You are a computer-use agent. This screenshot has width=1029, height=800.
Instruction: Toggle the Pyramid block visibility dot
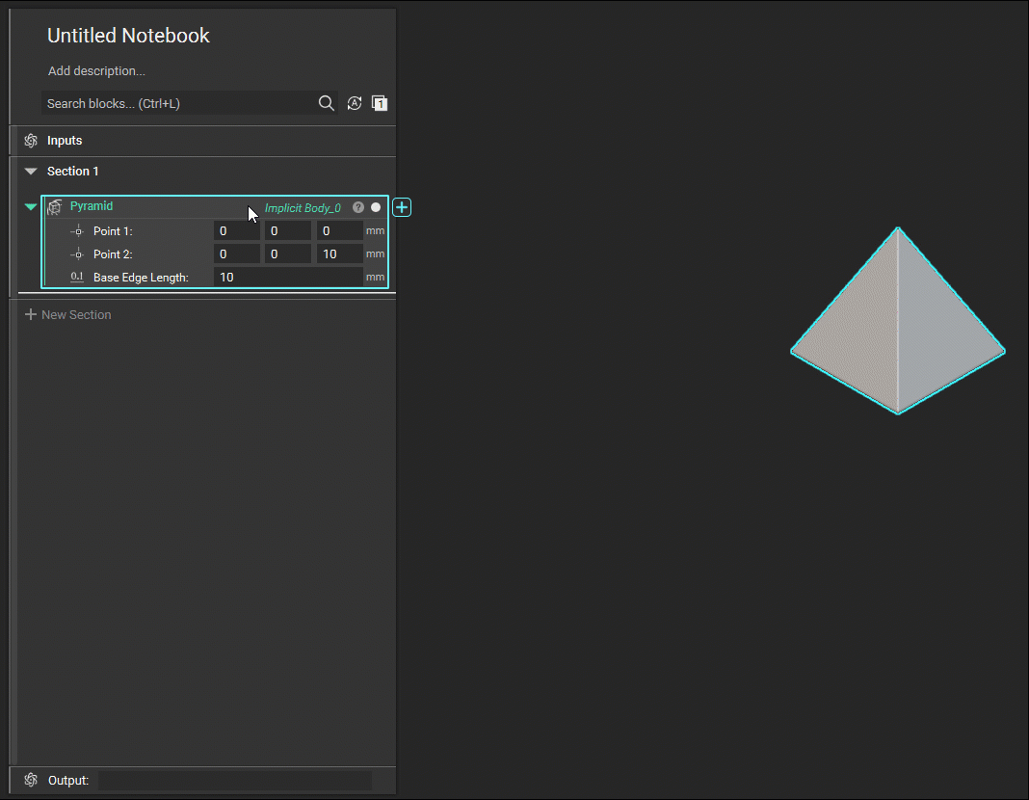[376, 207]
